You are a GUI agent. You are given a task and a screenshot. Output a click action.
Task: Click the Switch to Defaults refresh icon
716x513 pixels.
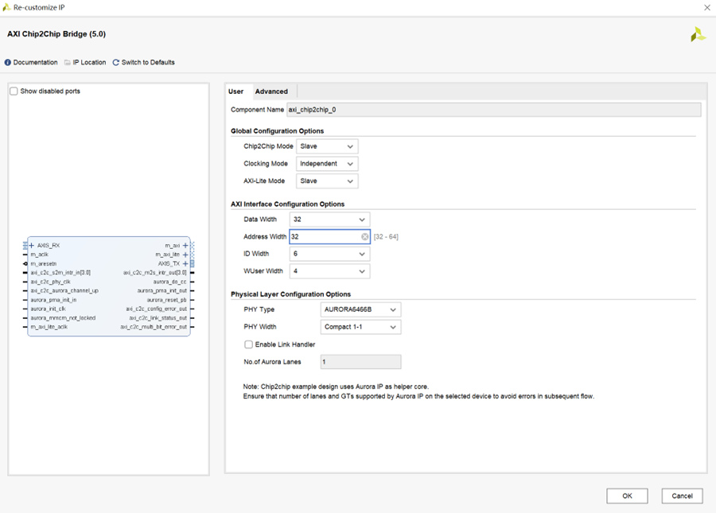pyautogui.click(x=116, y=63)
